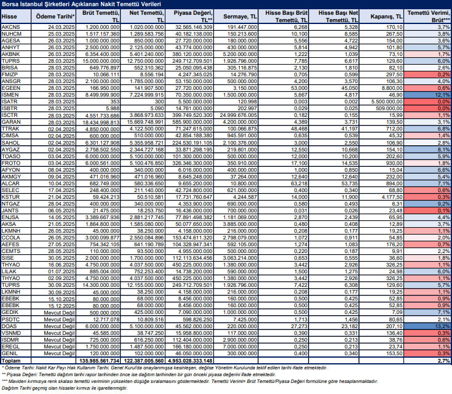
Task: Select the GENIL ticker cell
Action: (16, 353)
